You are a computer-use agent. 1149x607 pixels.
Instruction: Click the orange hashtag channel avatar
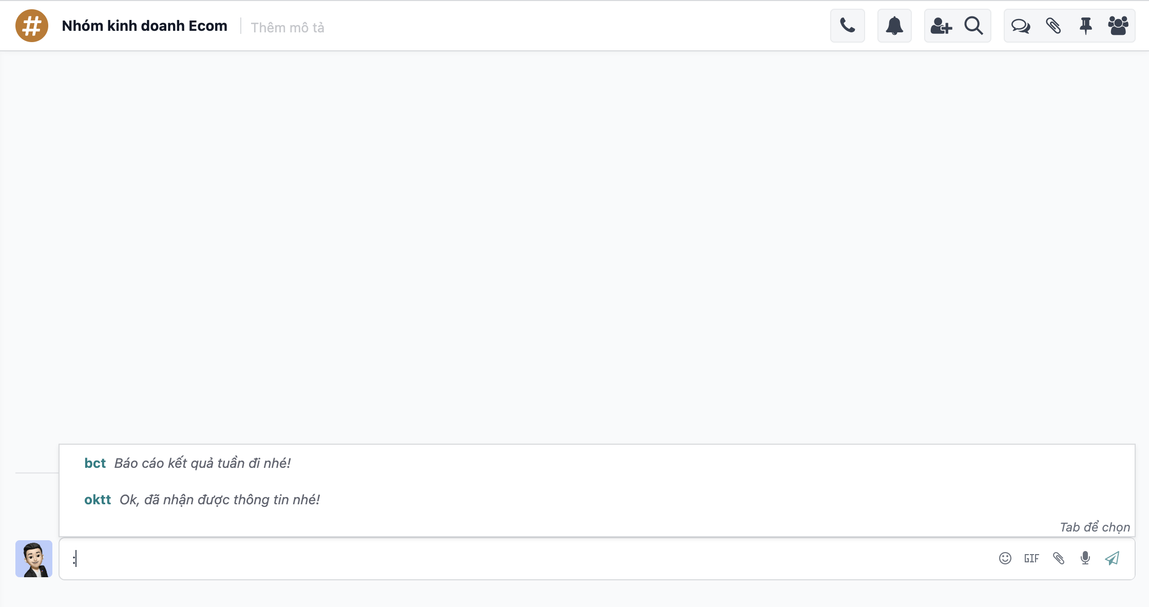click(32, 26)
